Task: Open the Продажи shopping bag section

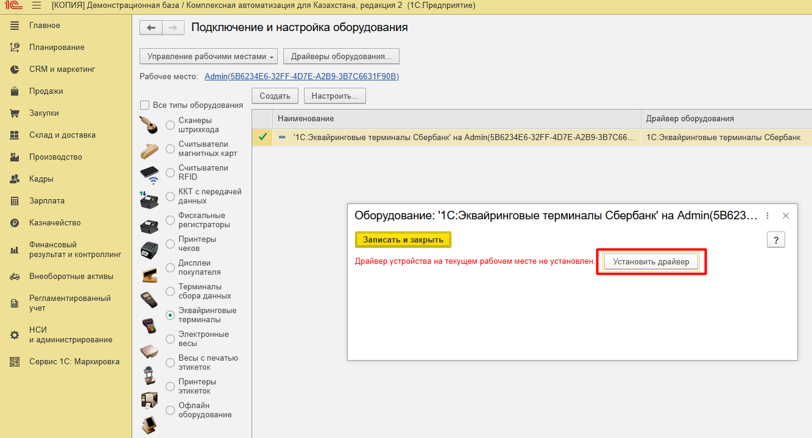Action: pyautogui.click(x=46, y=91)
